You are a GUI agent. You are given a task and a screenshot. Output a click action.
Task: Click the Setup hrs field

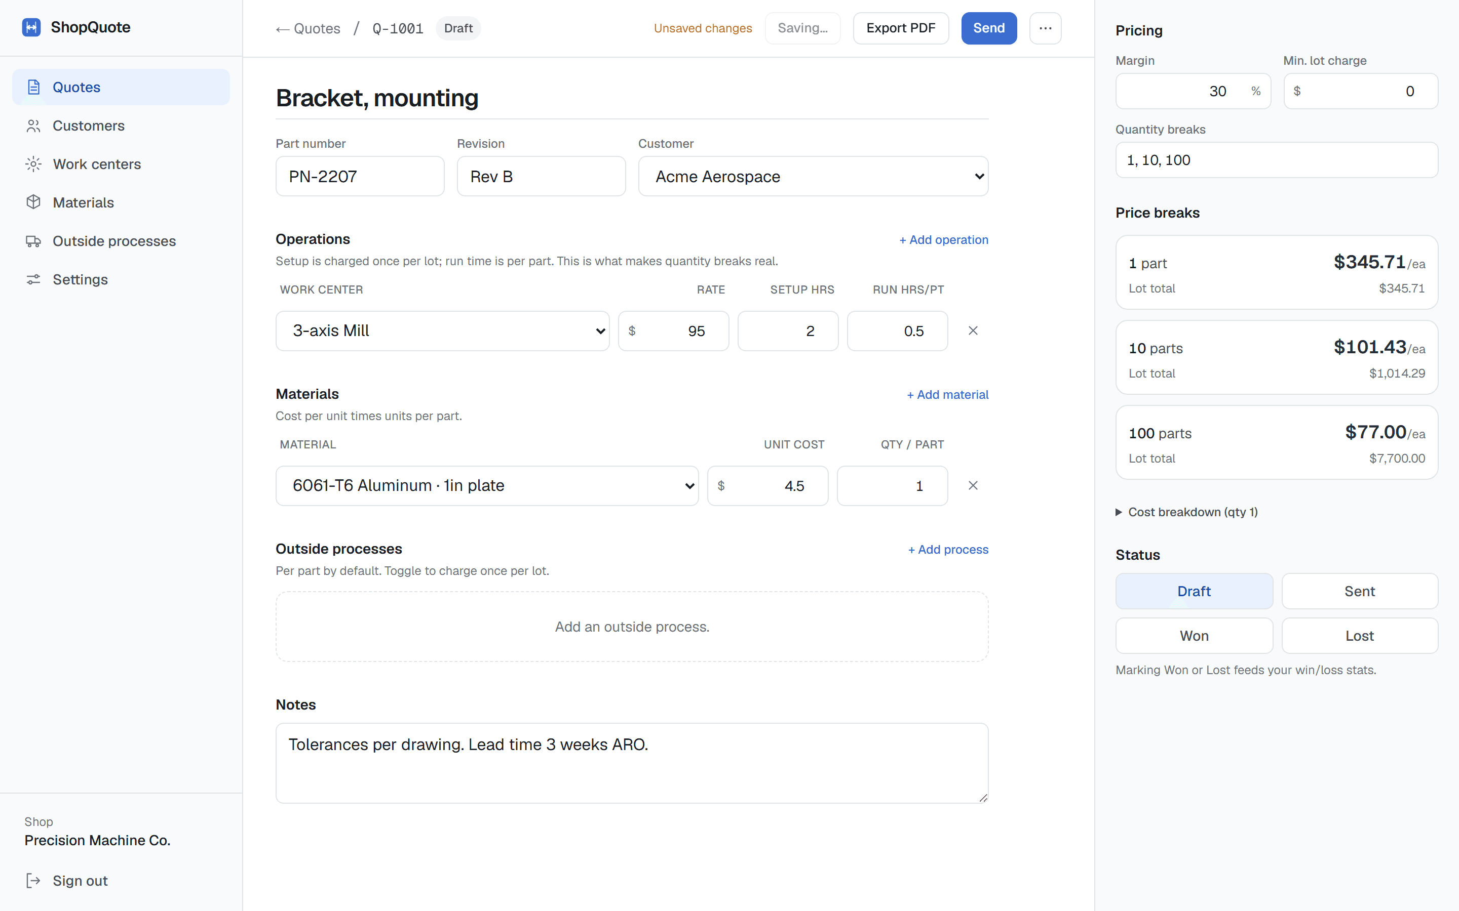click(788, 331)
